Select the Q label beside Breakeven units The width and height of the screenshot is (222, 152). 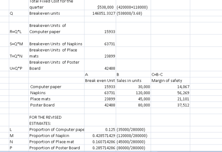[x=11, y=13]
